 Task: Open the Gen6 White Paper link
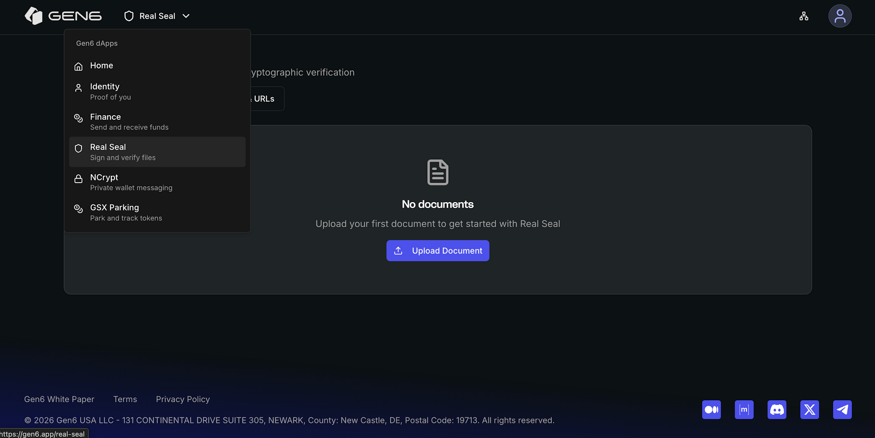(x=59, y=399)
